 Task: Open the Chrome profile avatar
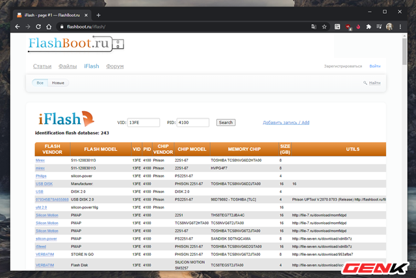389,27
